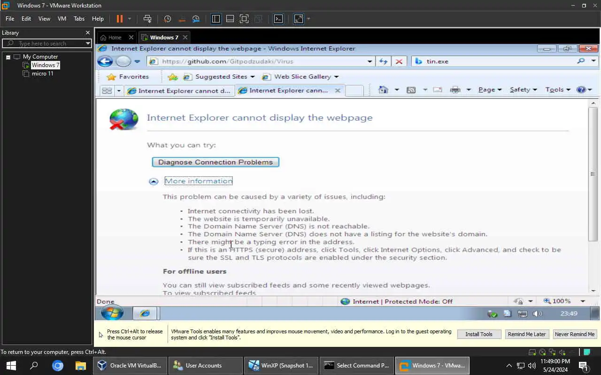Open IE Page menu
The height and width of the screenshot is (375, 601).
pyautogui.click(x=490, y=90)
